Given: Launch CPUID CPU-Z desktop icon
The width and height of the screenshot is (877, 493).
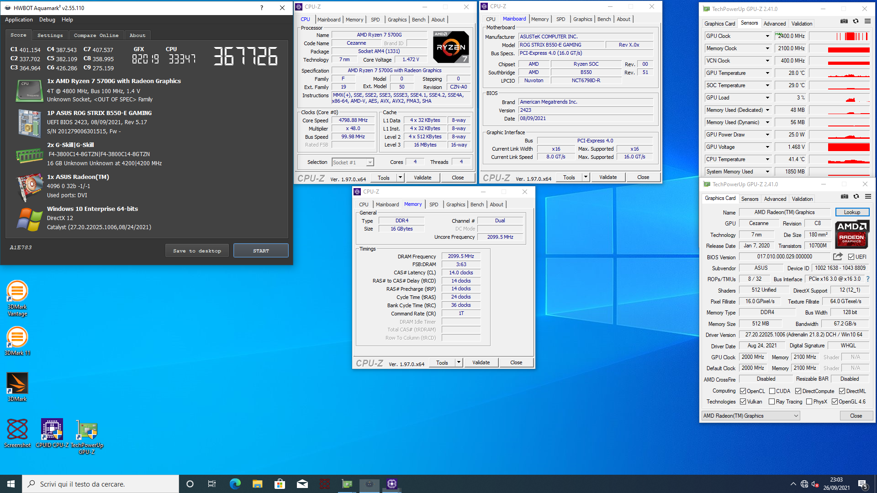Looking at the screenshot, I should pos(52,433).
